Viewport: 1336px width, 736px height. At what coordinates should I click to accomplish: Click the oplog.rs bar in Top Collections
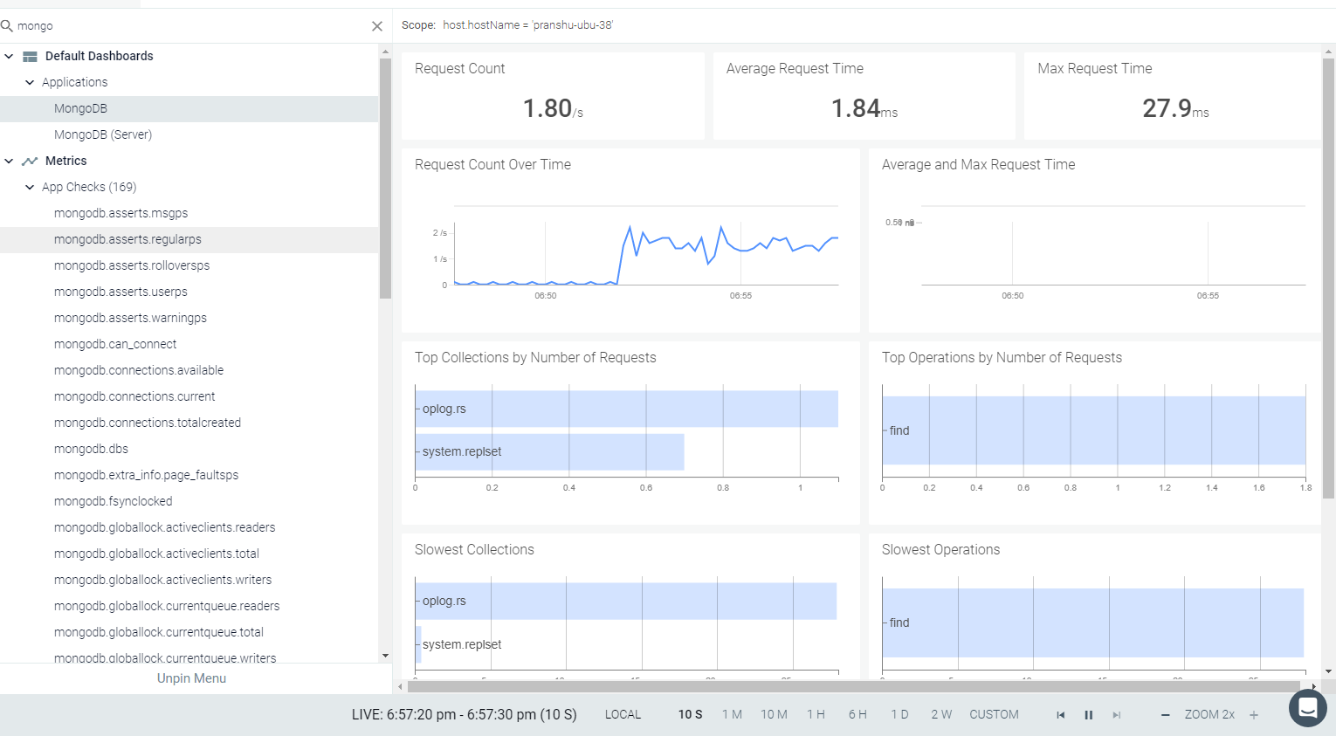(627, 409)
